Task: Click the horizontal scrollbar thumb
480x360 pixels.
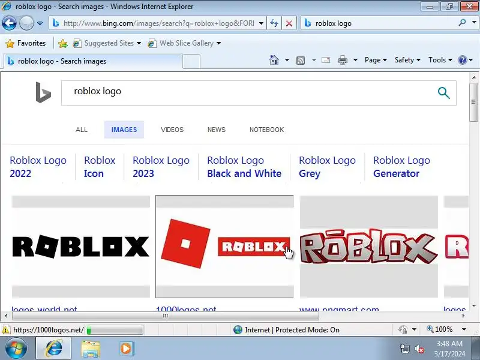Action: pos(166,316)
